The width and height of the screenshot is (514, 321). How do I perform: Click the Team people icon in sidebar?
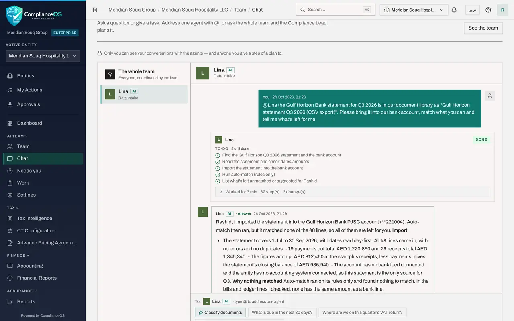coord(10,146)
